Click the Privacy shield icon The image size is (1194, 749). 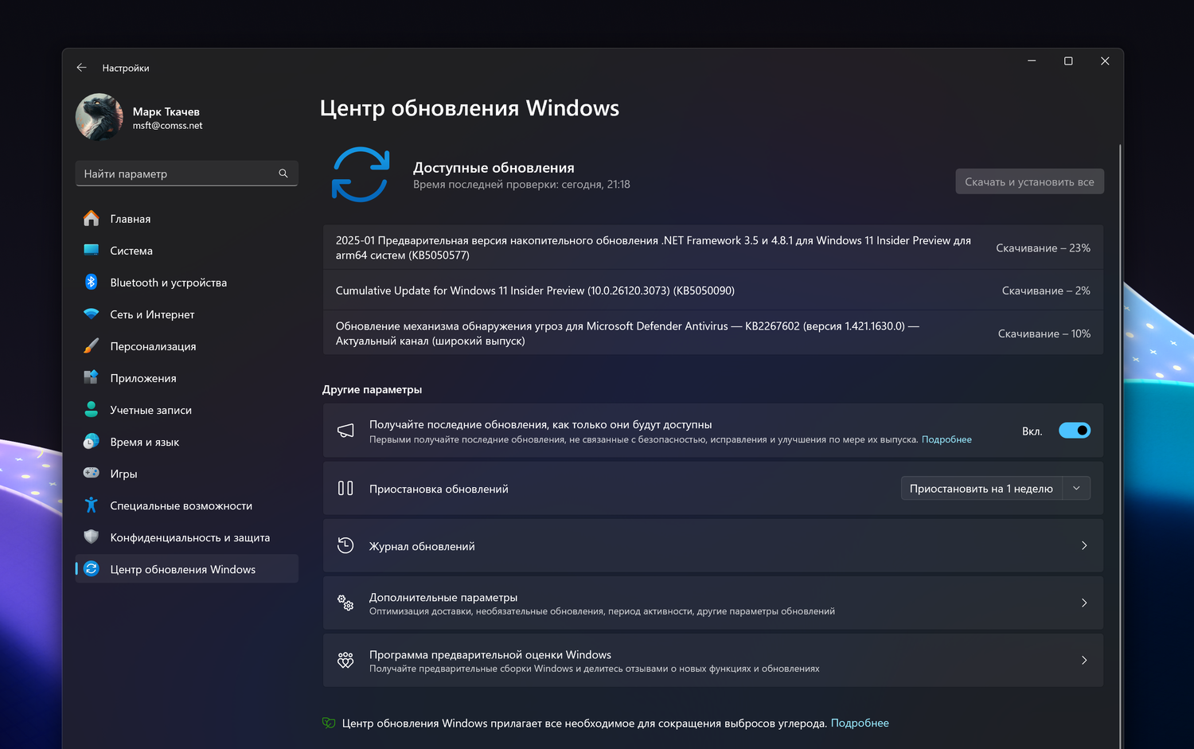point(92,536)
